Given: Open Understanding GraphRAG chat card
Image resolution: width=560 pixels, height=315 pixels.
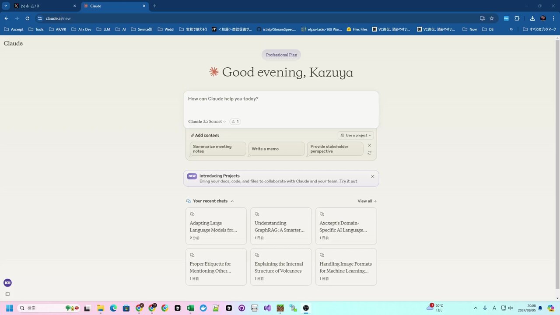Looking at the screenshot, I should (281, 226).
